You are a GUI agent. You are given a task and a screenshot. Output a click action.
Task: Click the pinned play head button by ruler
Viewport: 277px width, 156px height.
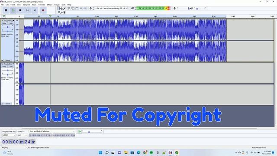4,16
